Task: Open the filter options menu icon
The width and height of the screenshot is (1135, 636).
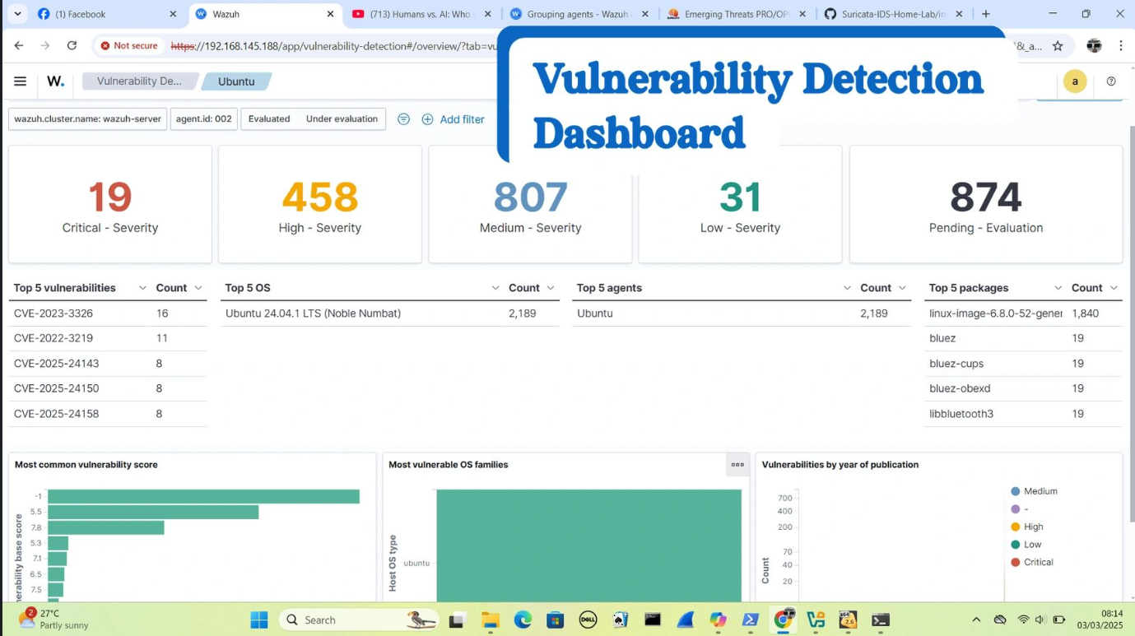Action: [403, 119]
